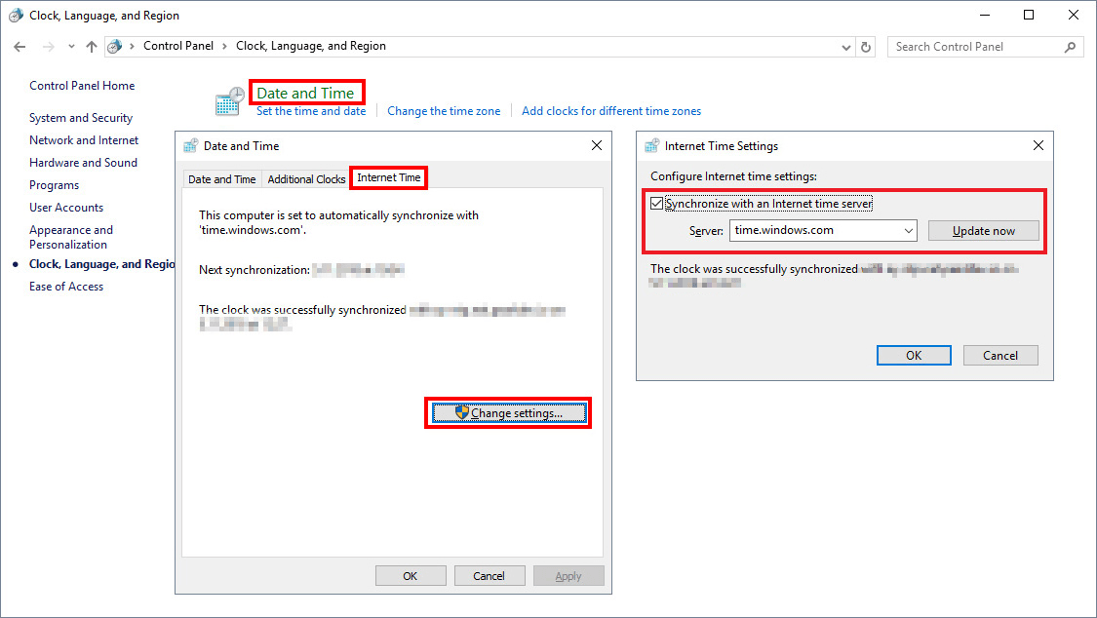Close the Internet Time Settings dialog

click(1038, 145)
